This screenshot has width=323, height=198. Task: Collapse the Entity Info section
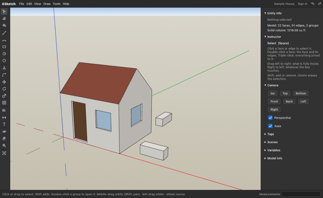[273, 13]
